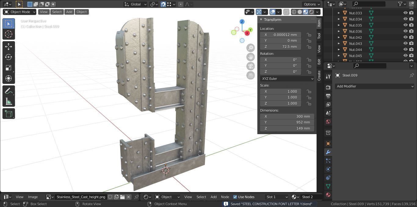Open World properties tab

click(x=328, y=122)
